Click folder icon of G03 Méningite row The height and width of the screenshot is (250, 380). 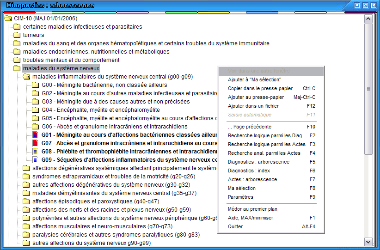[36, 102]
